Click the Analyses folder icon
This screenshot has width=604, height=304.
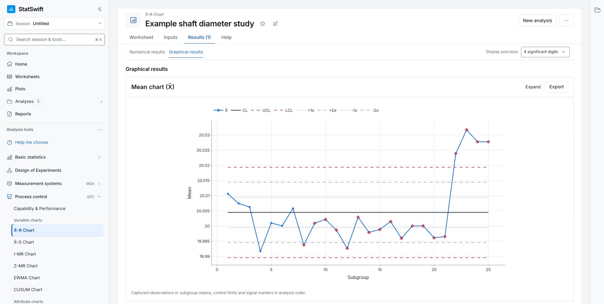coord(10,102)
